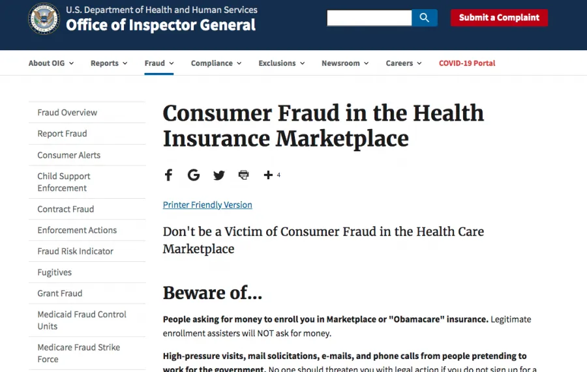Open the COVID-19 Portal link
The image size is (587, 372).
point(467,63)
